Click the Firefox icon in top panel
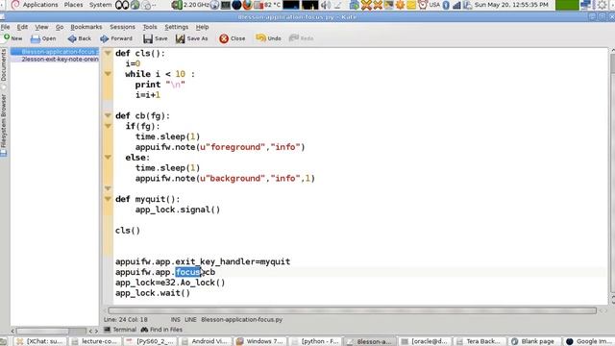The width and height of the screenshot is (615, 346). pyautogui.click(x=248, y=5)
